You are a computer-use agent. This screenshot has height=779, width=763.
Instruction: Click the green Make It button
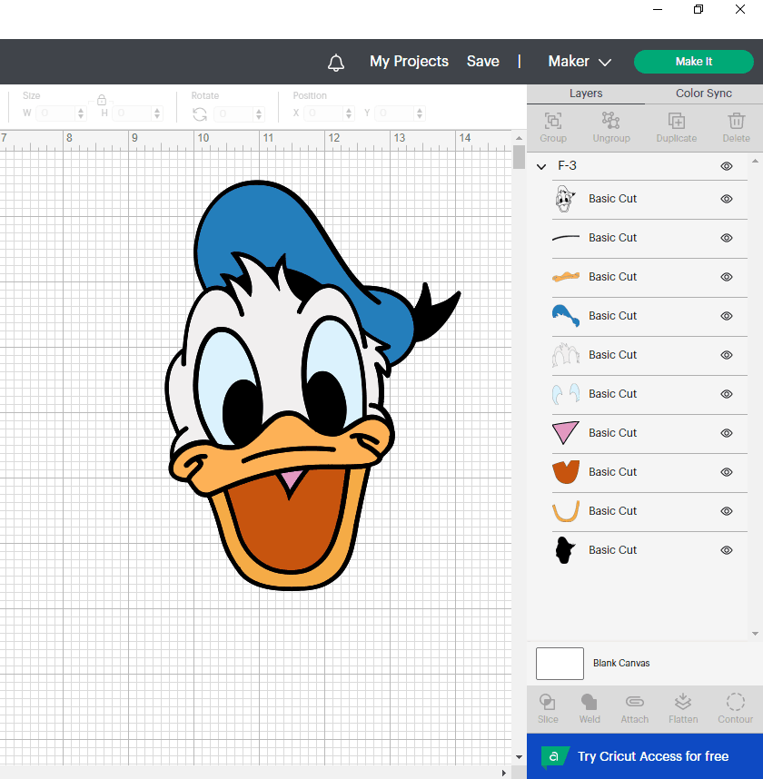click(694, 62)
